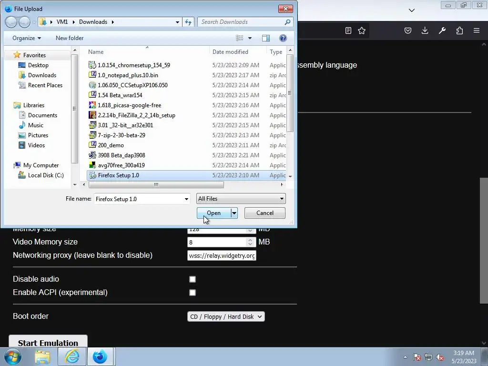488x366 pixels.
Task: Click the File name text field
Action: click(139, 199)
